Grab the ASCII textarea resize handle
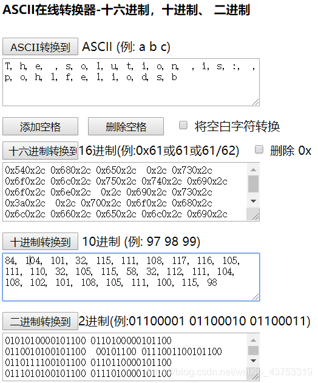Screen dimensions: 318x383 tap(255, 103)
